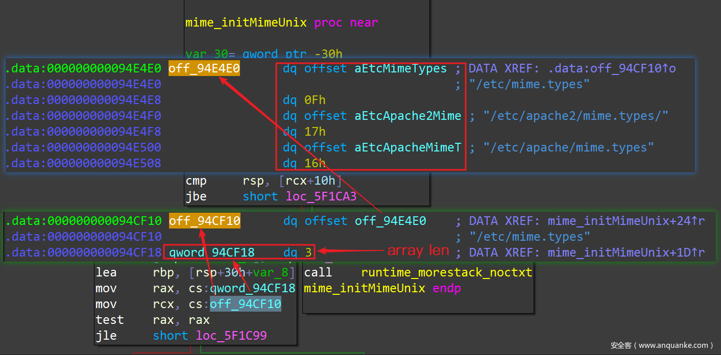Select the "/etc/apache/mime.types" string comment

pyautogui.click(x=569, y=147)
